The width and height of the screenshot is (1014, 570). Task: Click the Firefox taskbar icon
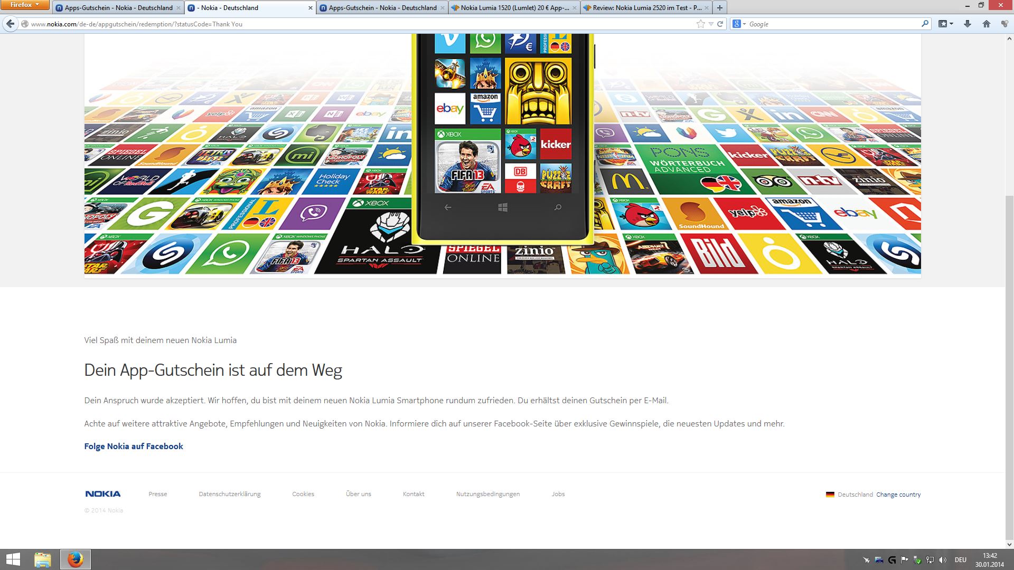(76, 559)
